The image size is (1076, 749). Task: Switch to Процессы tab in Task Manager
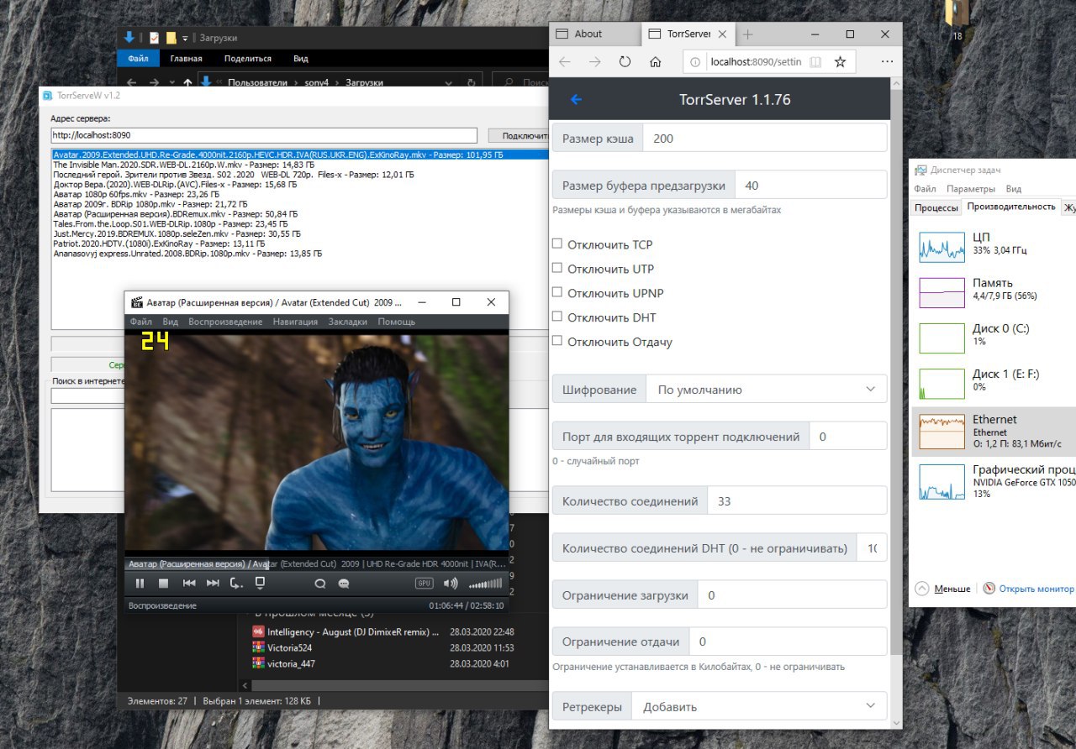[x=936, y=207]
